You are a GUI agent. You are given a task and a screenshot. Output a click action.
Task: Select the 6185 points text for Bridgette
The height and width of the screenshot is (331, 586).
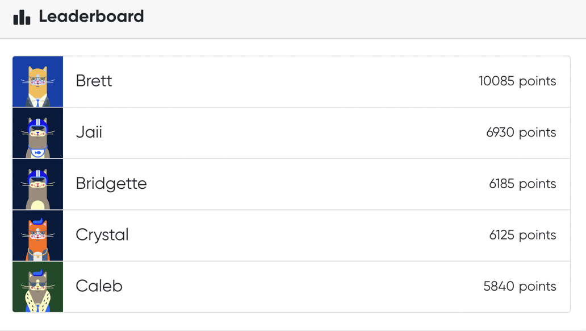[521, 184]
